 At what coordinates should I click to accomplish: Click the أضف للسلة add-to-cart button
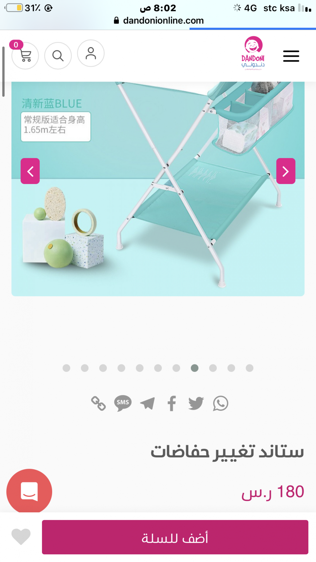pyautogui.click(x=175, y=537)
